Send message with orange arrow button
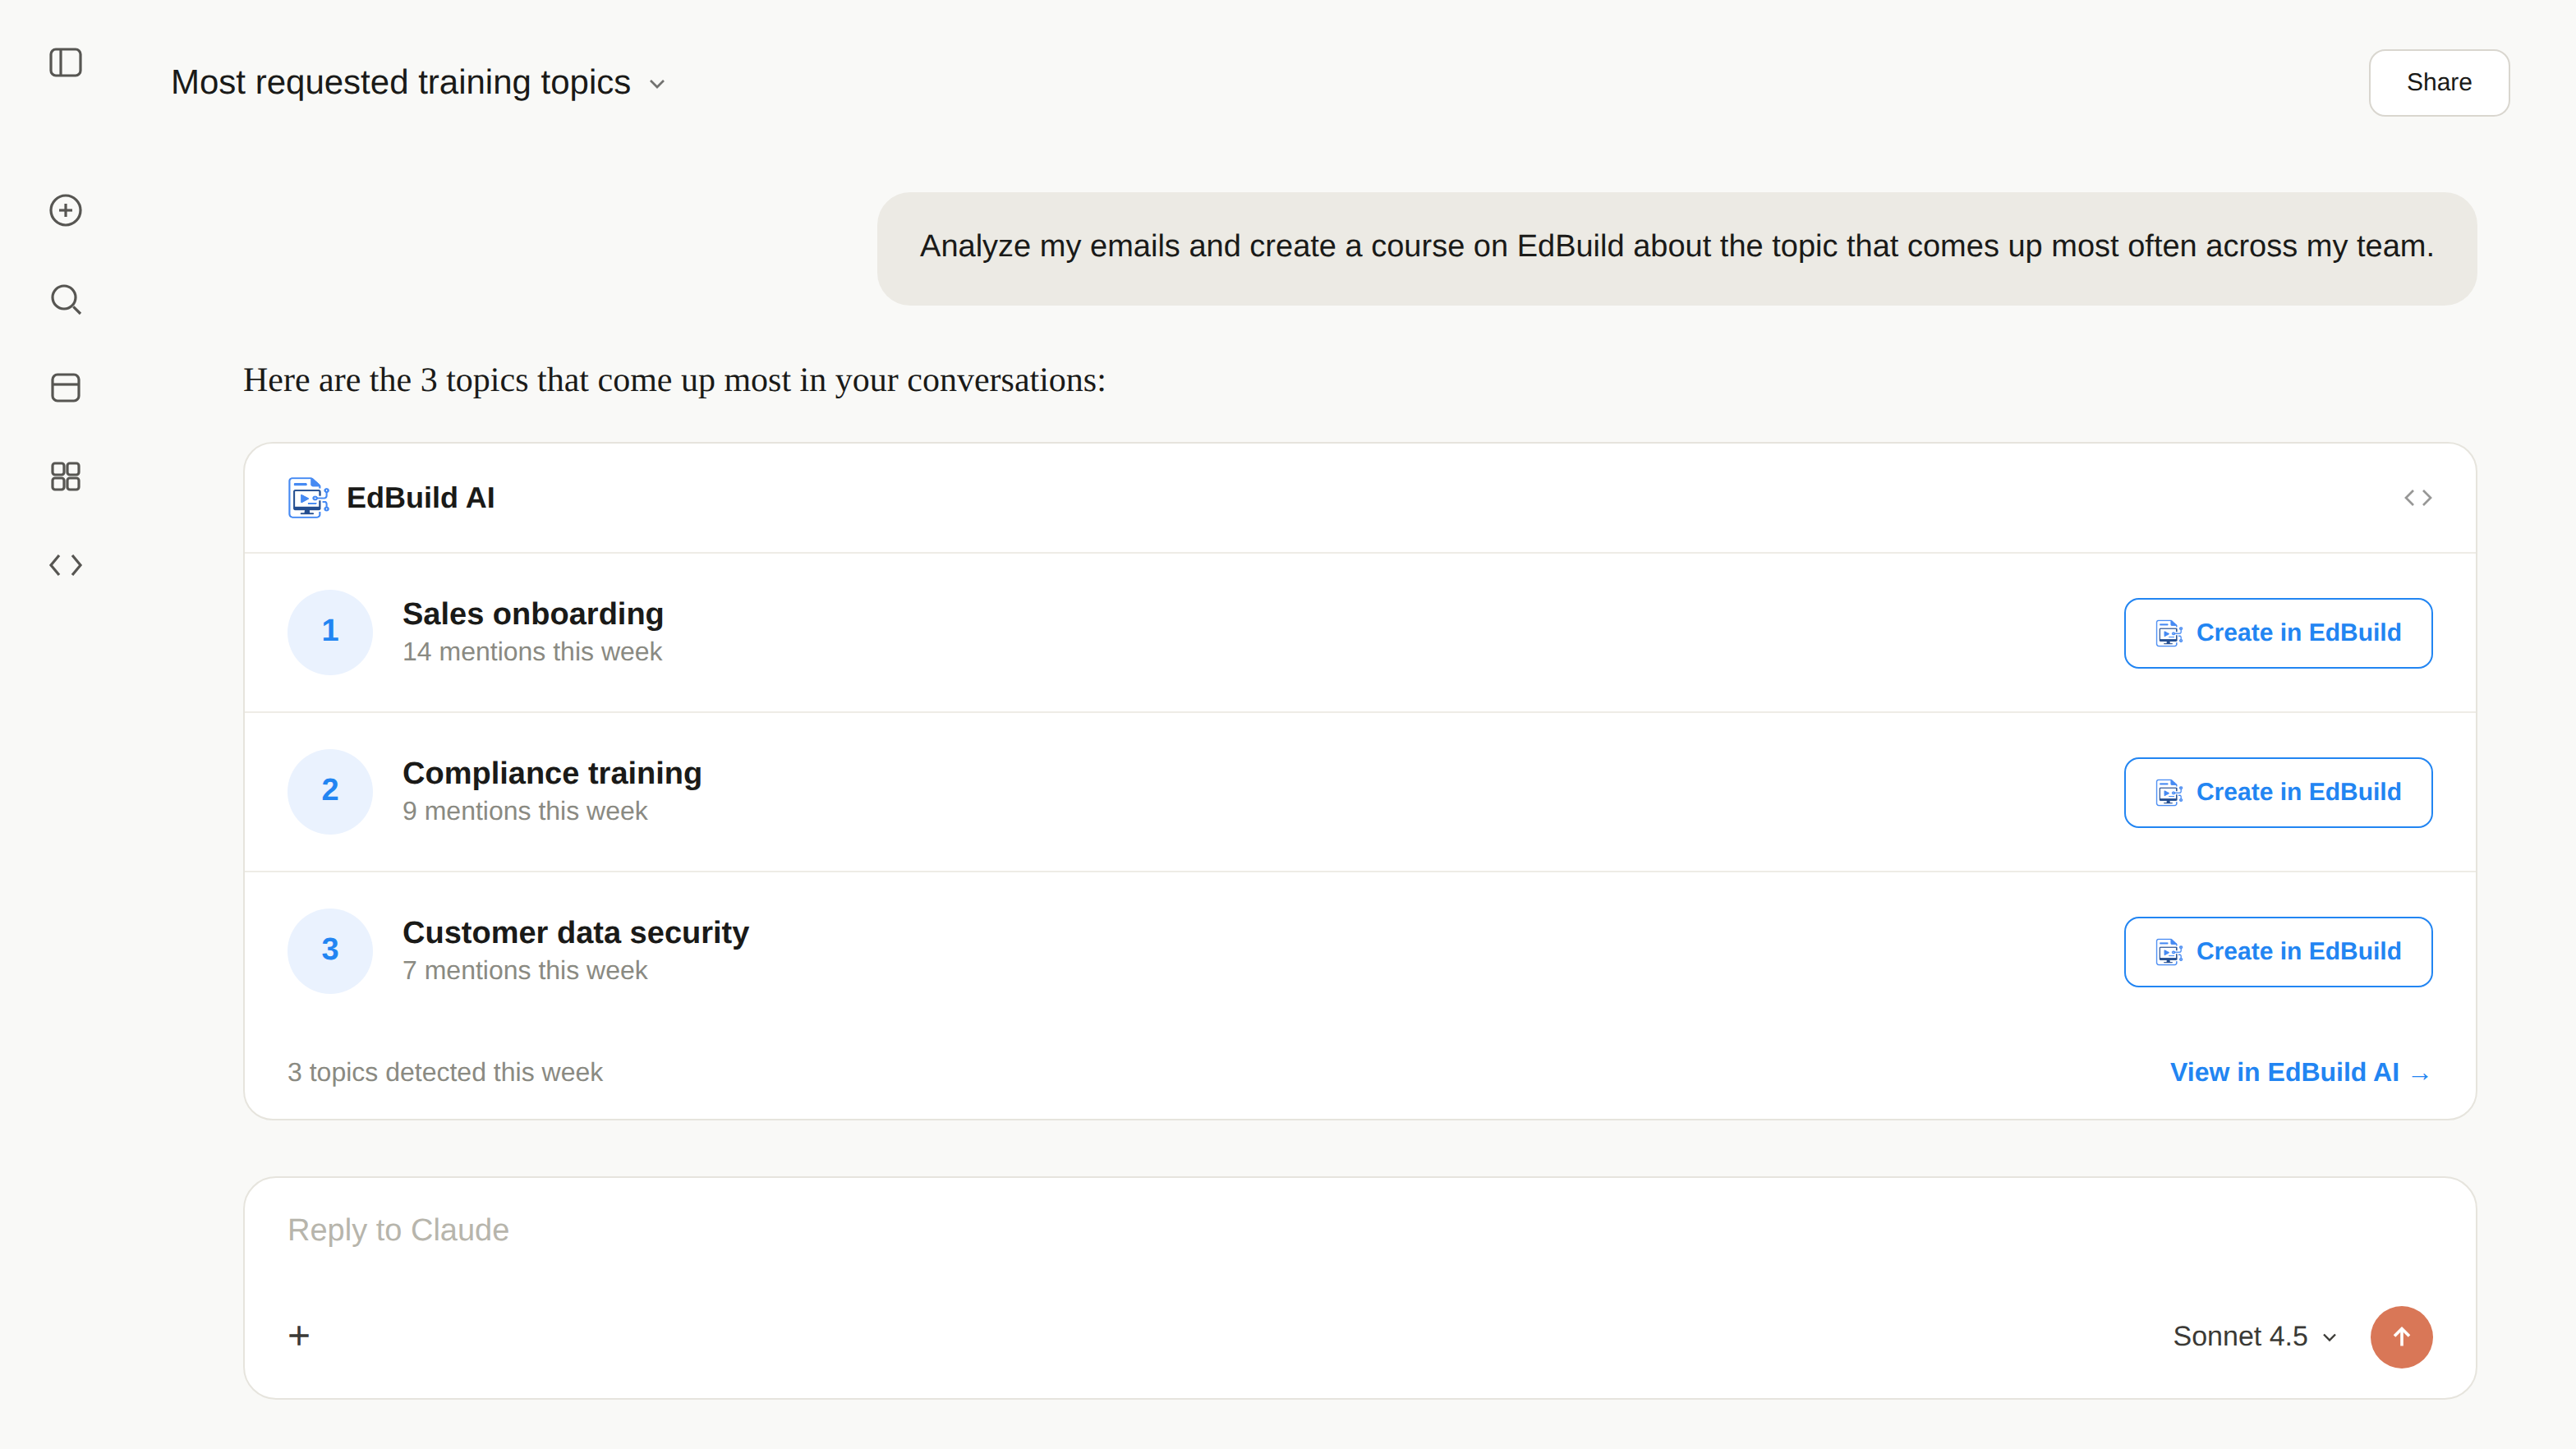2576x1449 pixels. (2401, 1337)
